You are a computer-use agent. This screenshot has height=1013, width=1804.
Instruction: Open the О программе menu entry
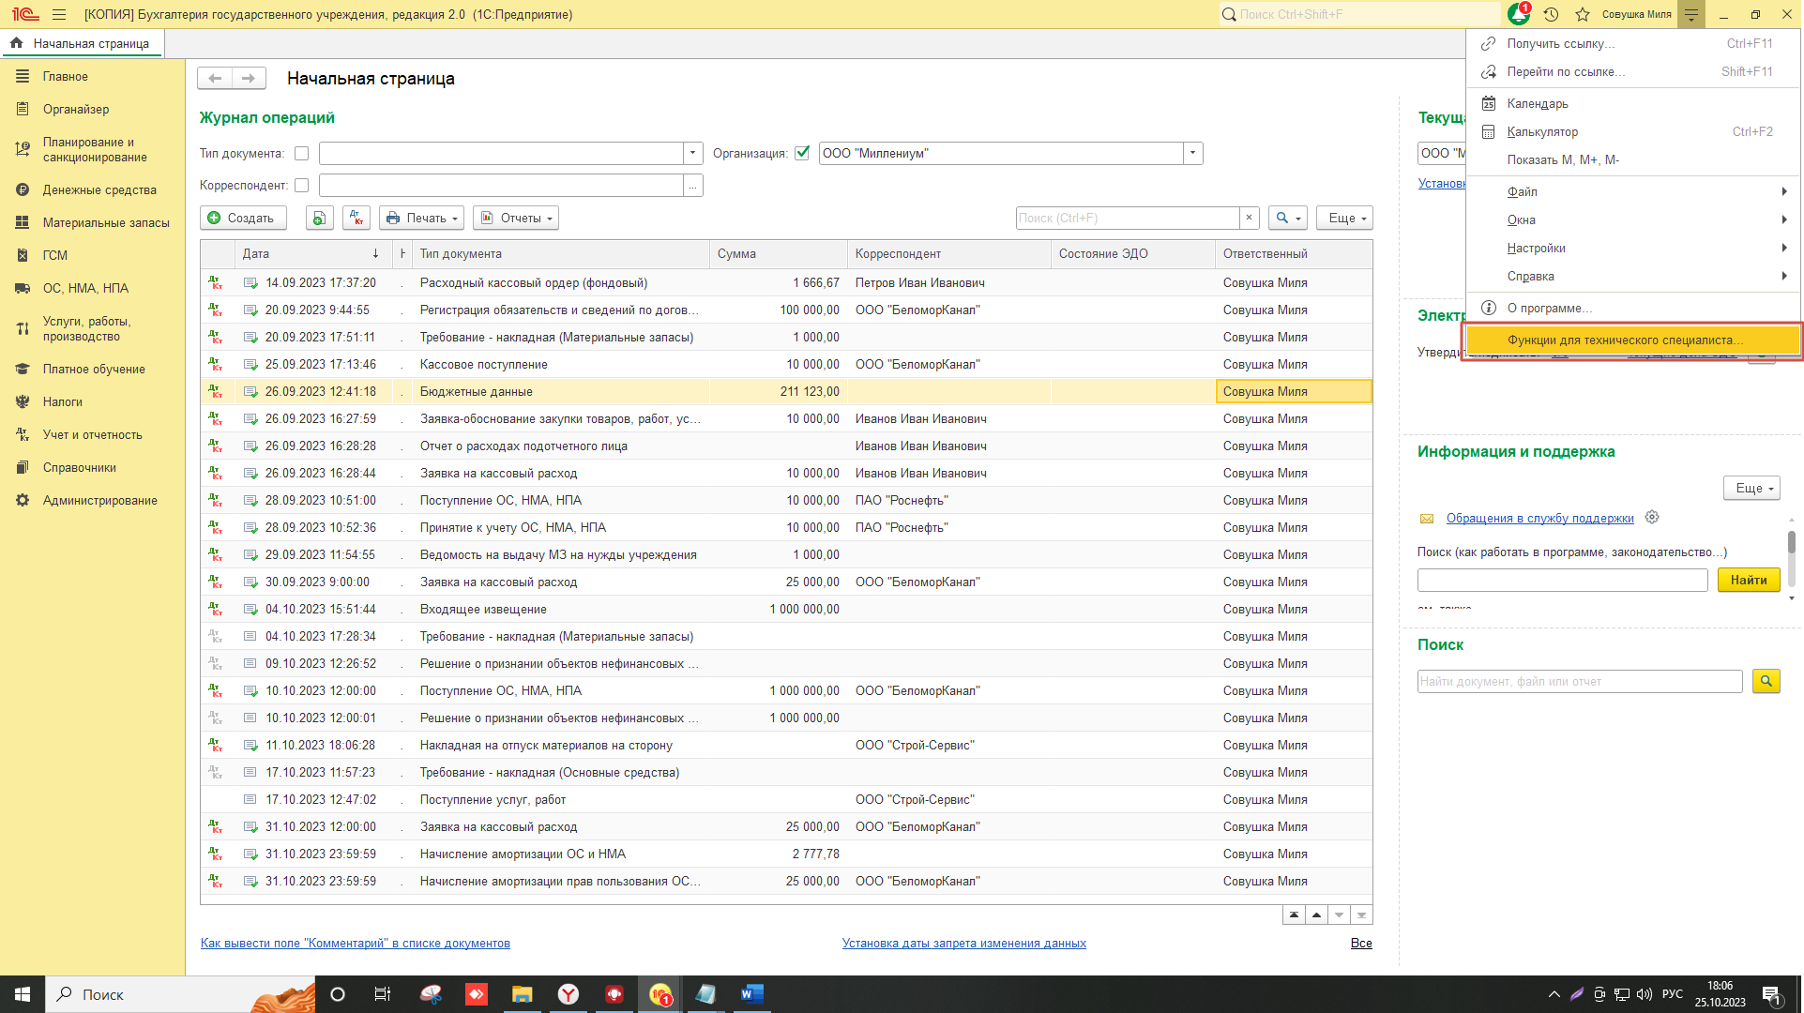click(1632, 308)
